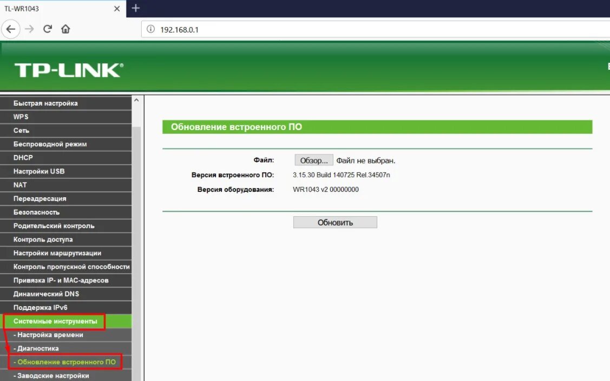Open Поддержка IPv6 section
The height and width of the screenshot is (381, 610).
pyautogui.click(x=65, y=308)
